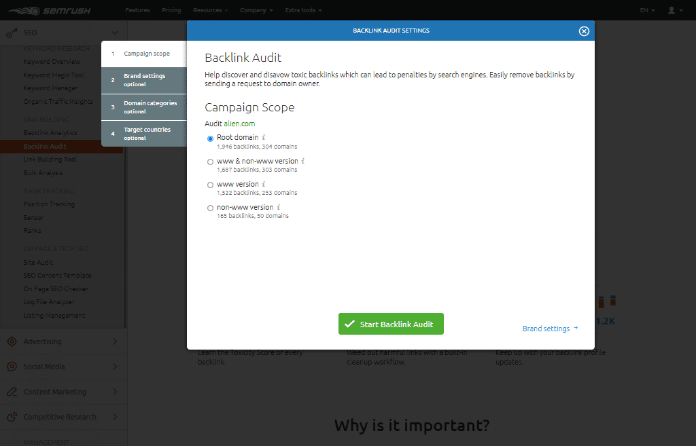Select the non-www version option

[x=210, y=208]
